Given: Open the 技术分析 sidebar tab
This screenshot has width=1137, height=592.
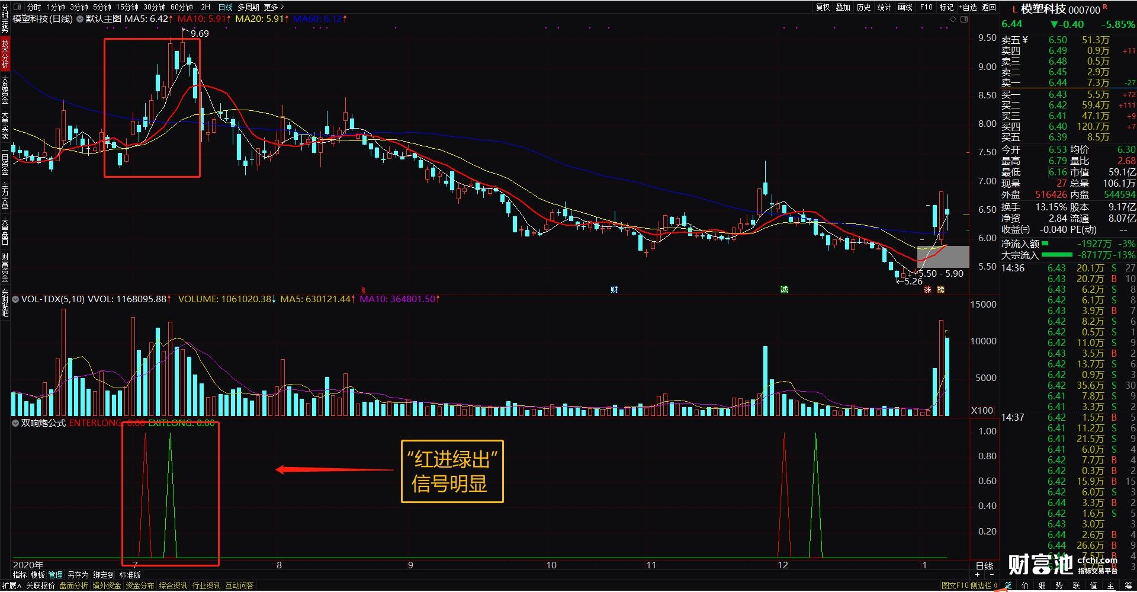Looking at the screenshot, I should (5, 54).
